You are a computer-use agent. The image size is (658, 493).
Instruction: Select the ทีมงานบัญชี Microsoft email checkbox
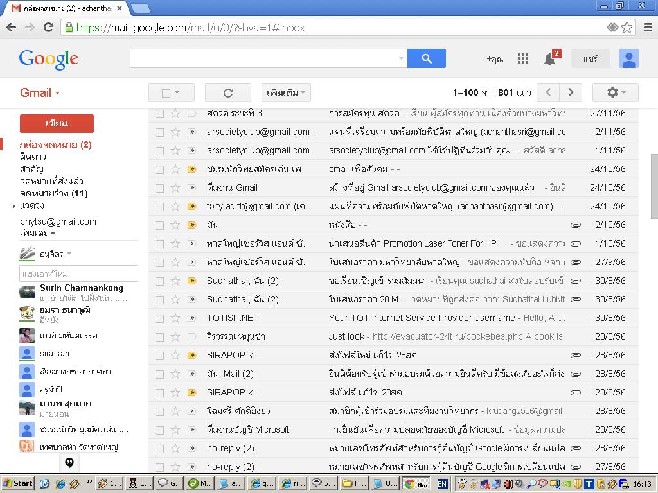click(x=159, y=430)
